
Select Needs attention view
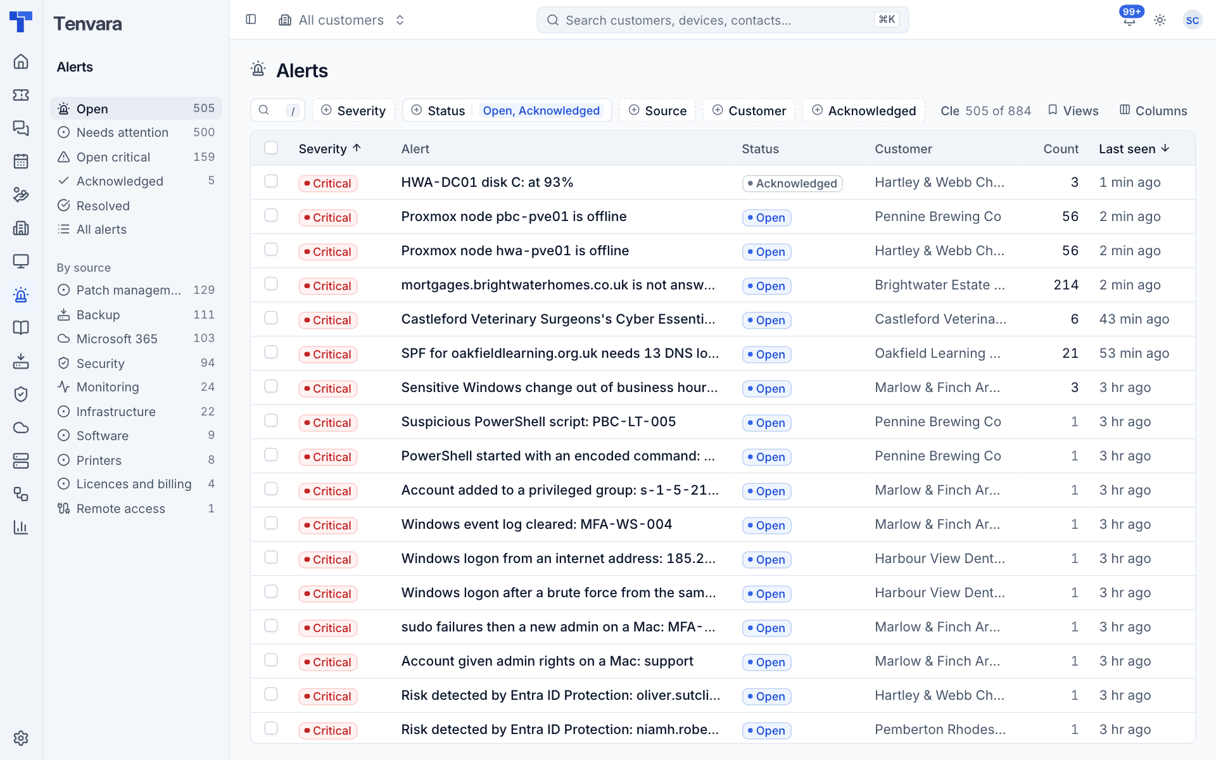(x=136, y=132)
